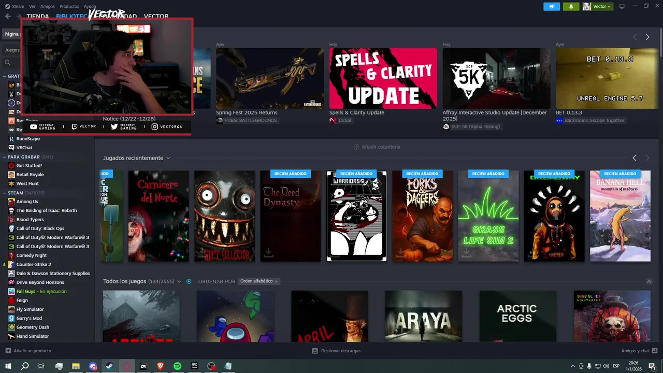663x373 pixels.
Task: Select West Hunt in library list
Action: [27, 183]
